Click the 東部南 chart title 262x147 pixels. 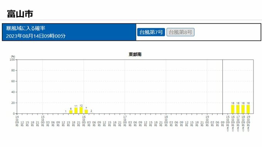click(135, 54)
